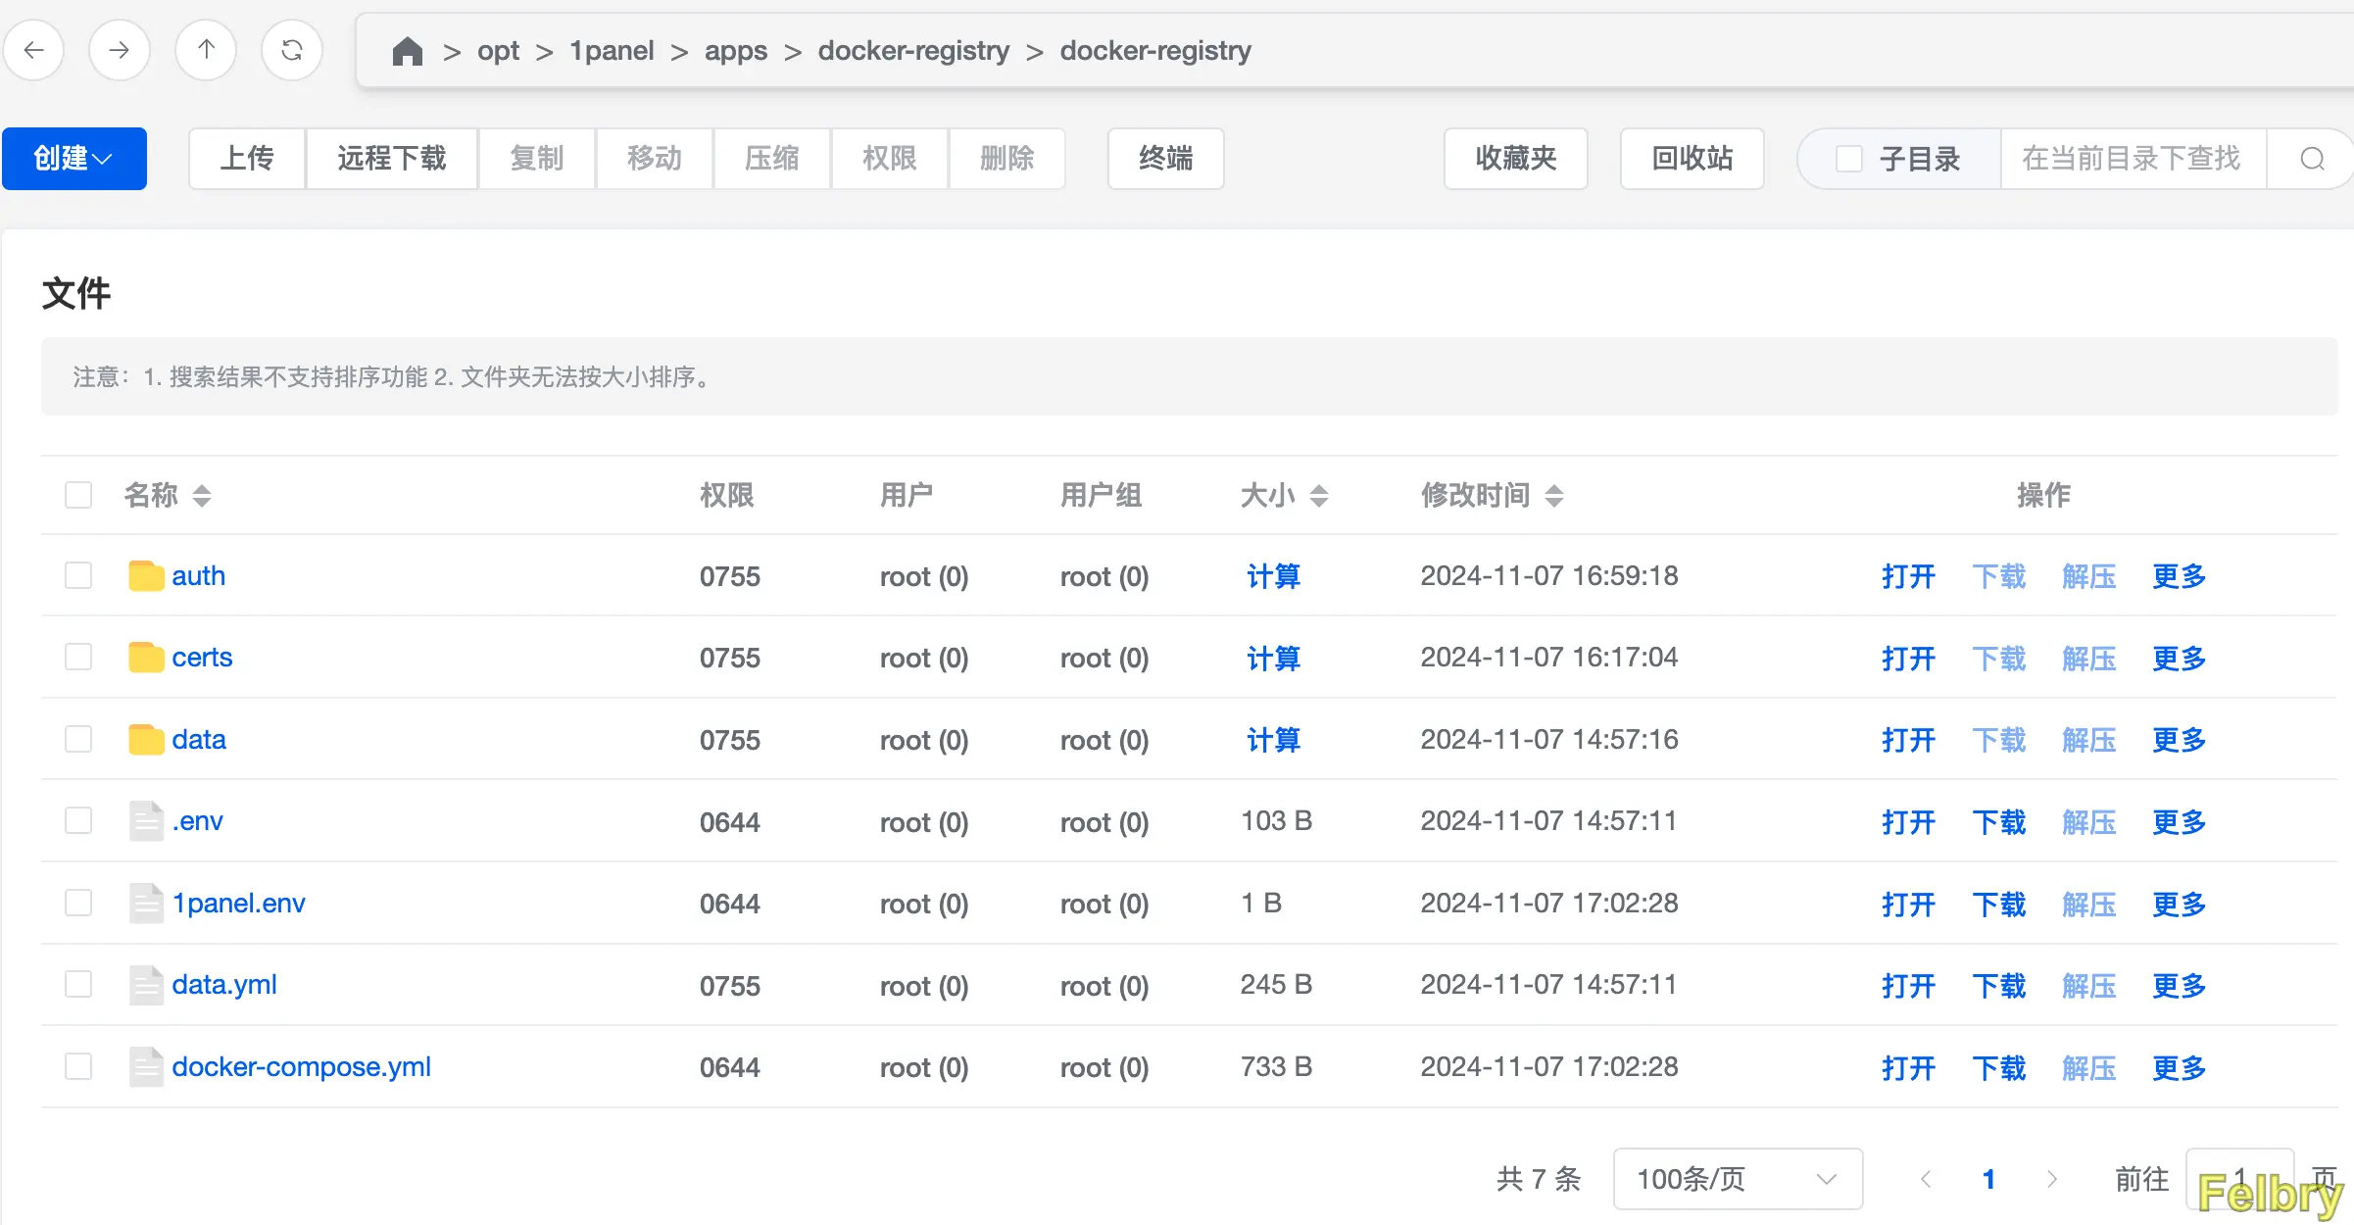Select page 1 in pagination
Screen dimensions: 2354x1225
point(1988,1179)
